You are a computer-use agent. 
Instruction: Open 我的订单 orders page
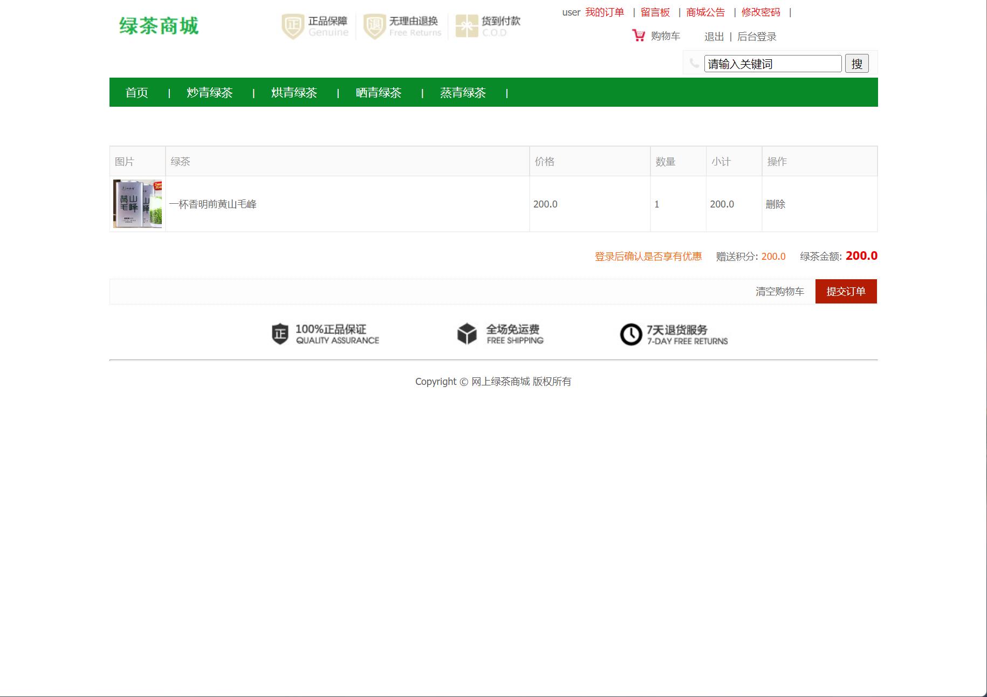[604, 11]
